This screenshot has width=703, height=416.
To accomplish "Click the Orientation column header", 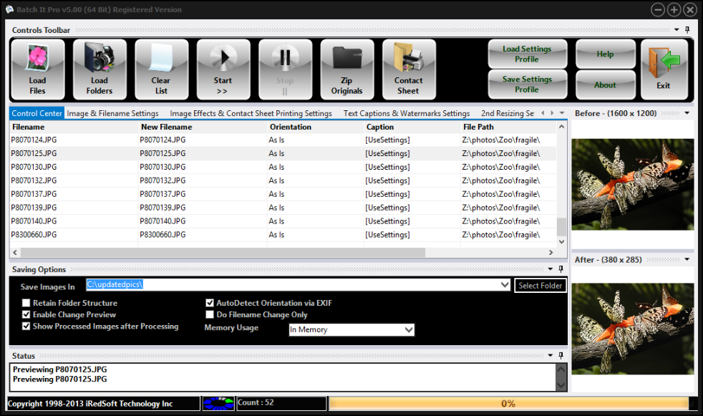I will [x=316, y=127].
